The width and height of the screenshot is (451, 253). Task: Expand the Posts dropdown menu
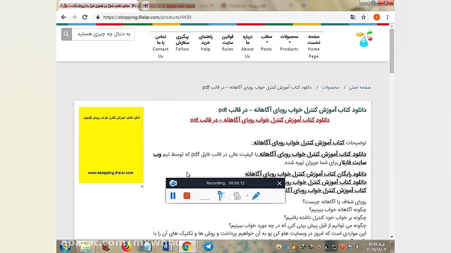266,42
